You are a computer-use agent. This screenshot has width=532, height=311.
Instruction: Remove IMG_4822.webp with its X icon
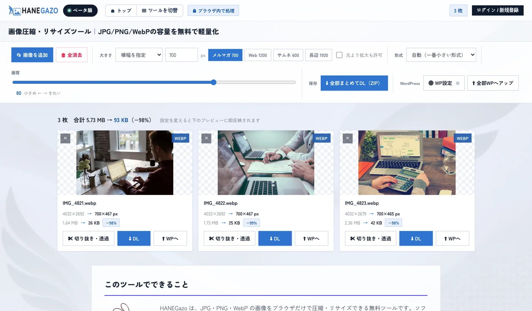coord(206,138)
